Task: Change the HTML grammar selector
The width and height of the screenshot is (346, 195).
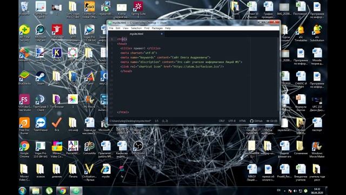Action: click(x=243, y=121)
